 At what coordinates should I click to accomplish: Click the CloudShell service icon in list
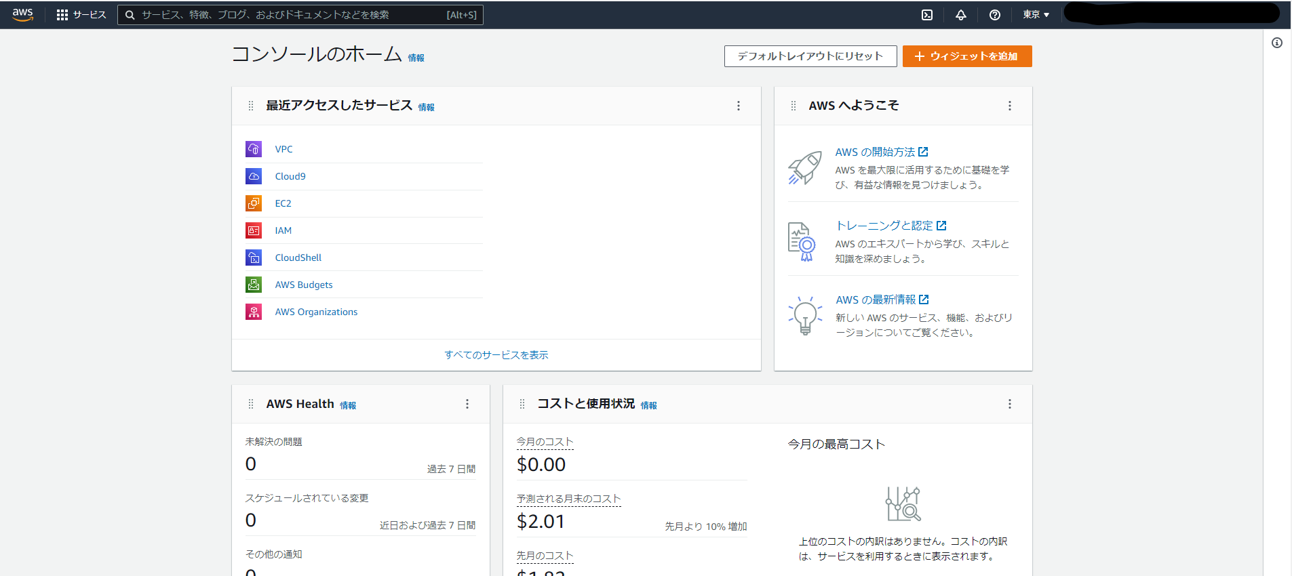click(254, 258)
